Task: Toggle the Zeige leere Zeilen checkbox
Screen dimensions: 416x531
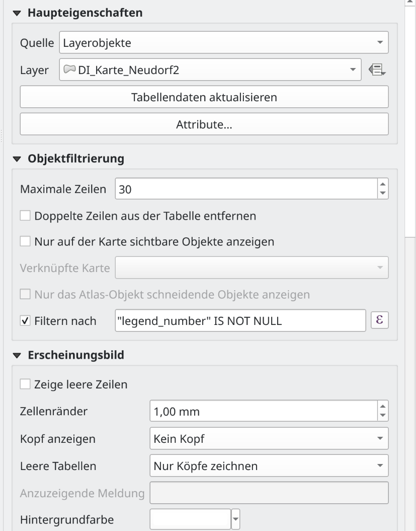Action: click(25, 385)
